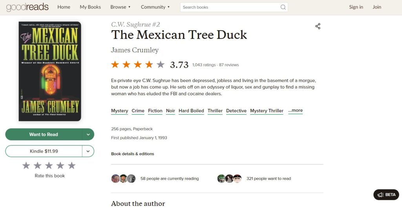The image size is (402, 208).
Task: Open the Home nav item
Action: pos(64,7)
